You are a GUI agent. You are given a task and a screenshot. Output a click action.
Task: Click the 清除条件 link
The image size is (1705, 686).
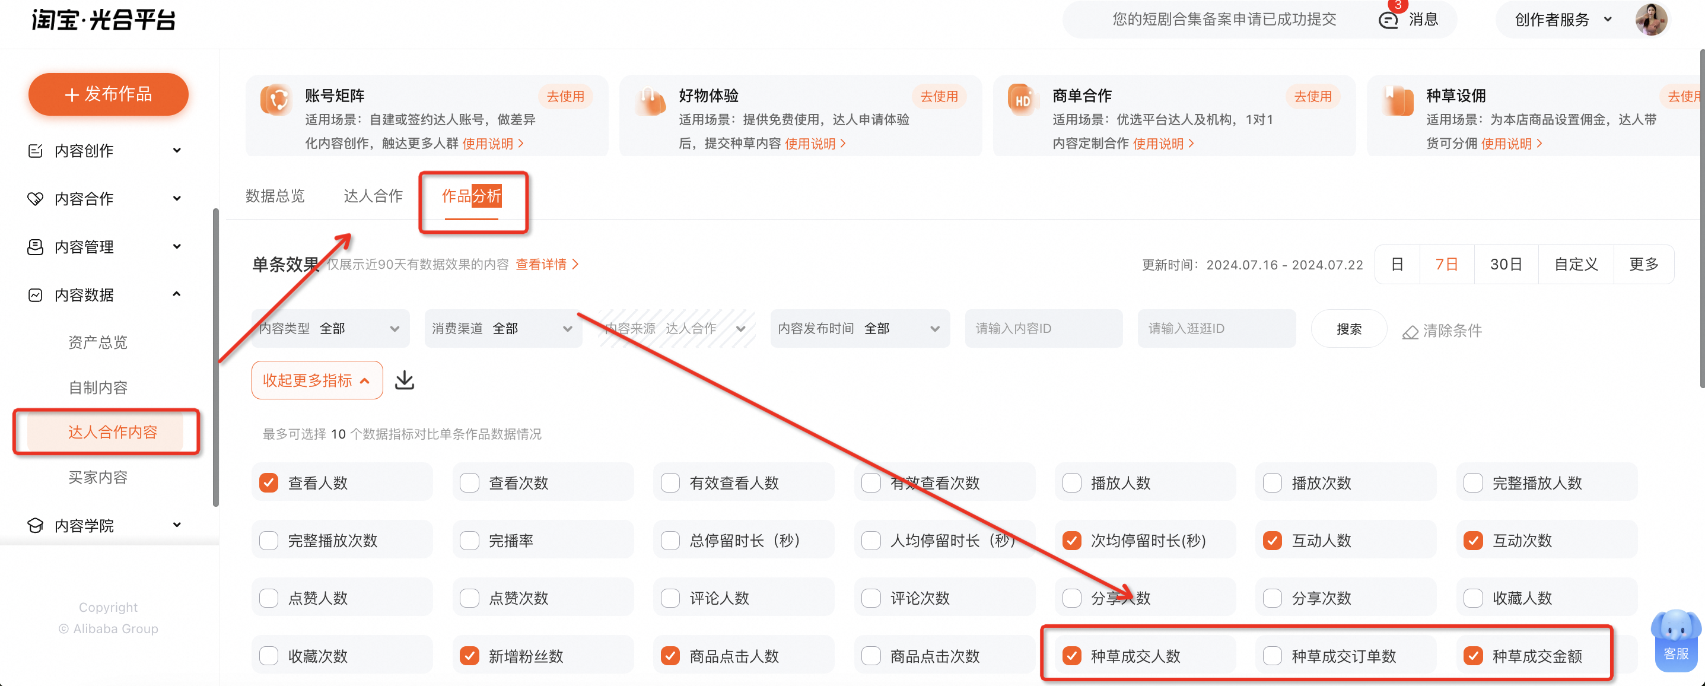tap(1452, 331)
